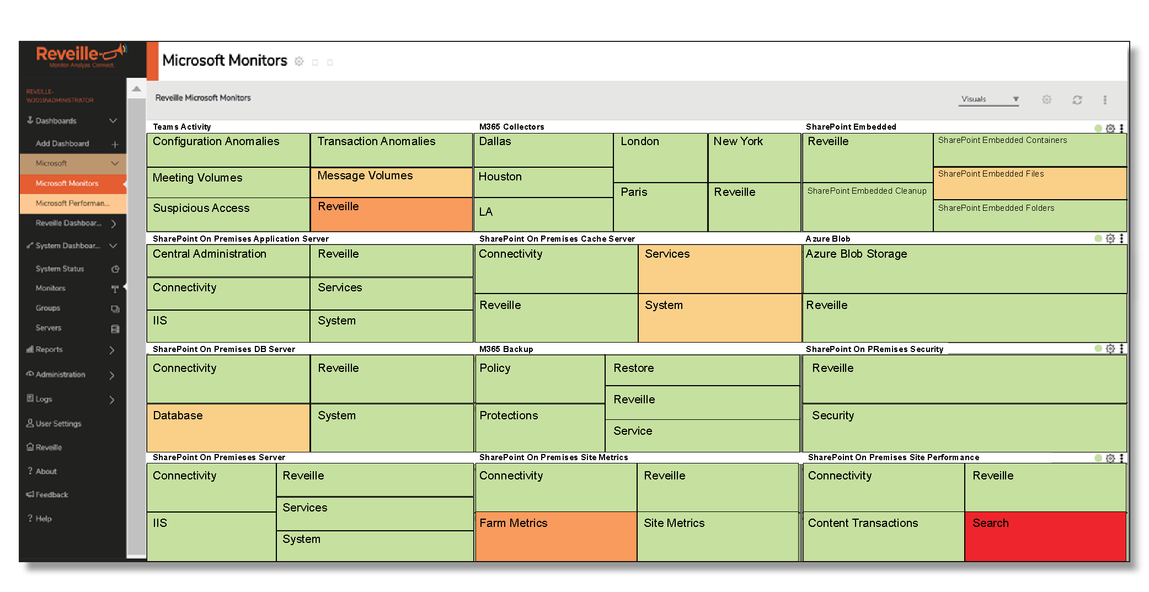Expand the Reports sidebar section
Image resolution: width=1149 pixels, height=592 pixels.
(x=112, y=350)
